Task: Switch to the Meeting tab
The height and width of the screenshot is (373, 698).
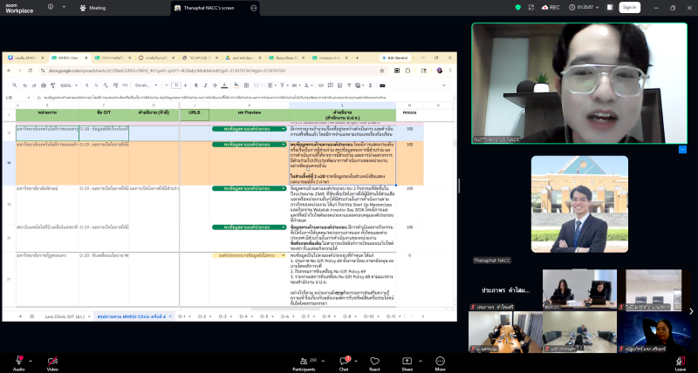Action: coord(92,8)
